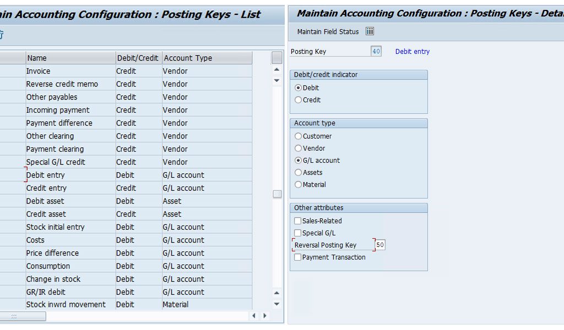Screen dimensions: 564x330
Task: Select the Credit radio button
Action: click(x=298, y=100)
